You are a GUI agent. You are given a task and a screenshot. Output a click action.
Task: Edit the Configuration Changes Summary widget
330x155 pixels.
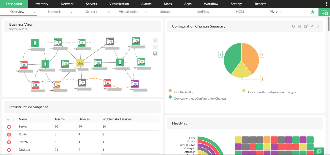tap(306, 26)
